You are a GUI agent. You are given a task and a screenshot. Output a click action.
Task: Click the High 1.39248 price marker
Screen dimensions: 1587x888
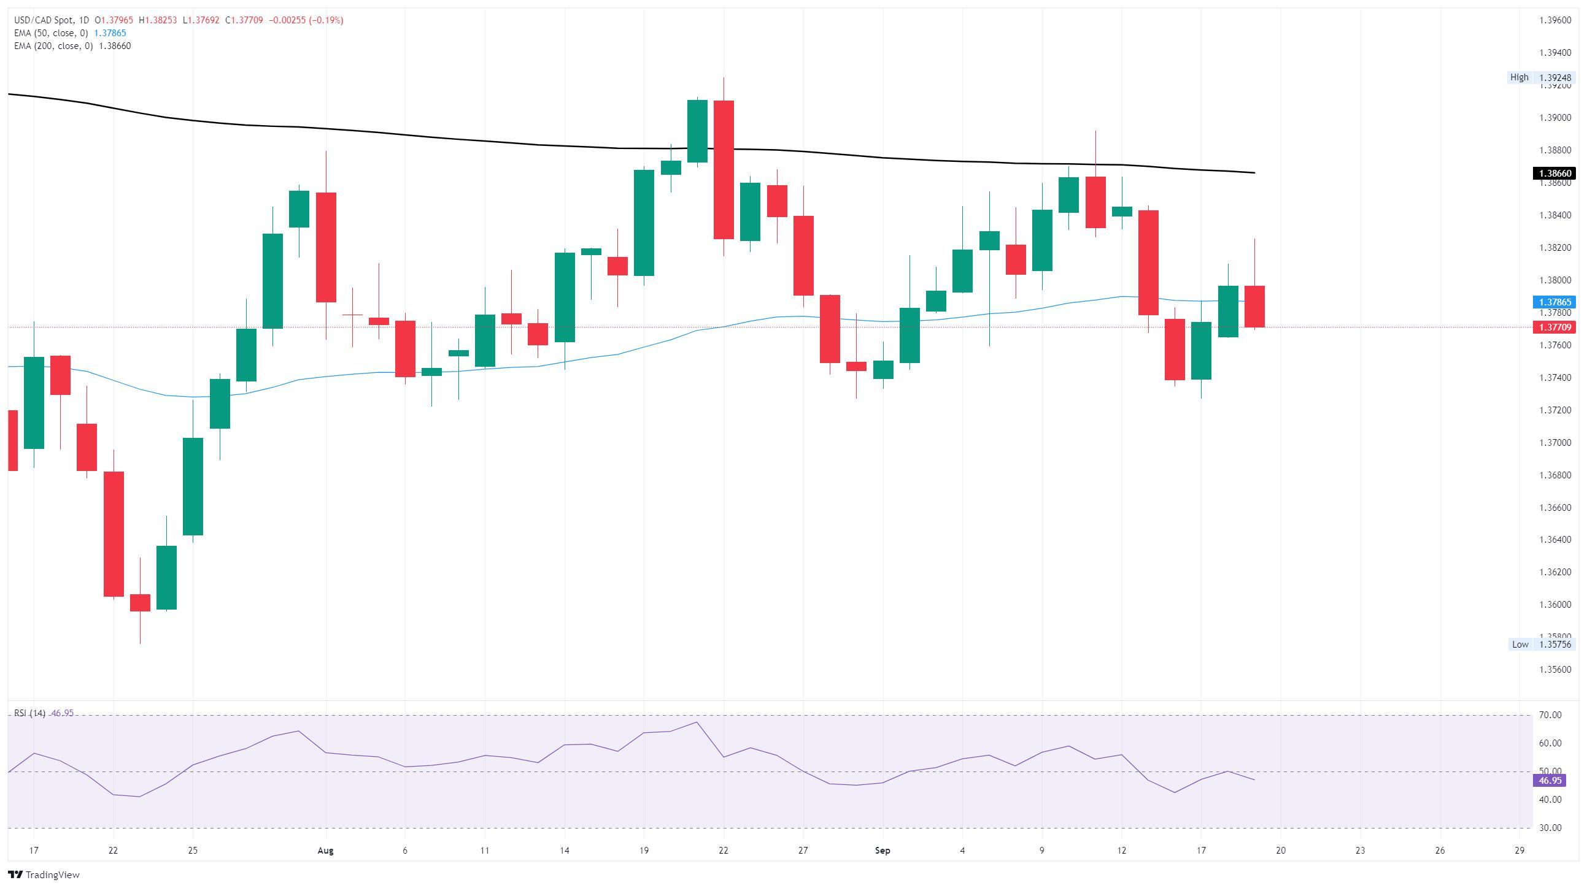(1542, 78)
